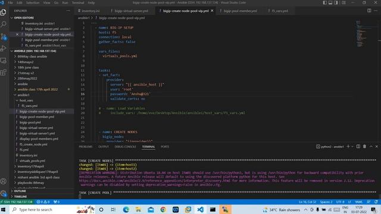Viewport: 381px width, 214px height.
Task: Open customize layout icon
Action: tap(343, 2)
